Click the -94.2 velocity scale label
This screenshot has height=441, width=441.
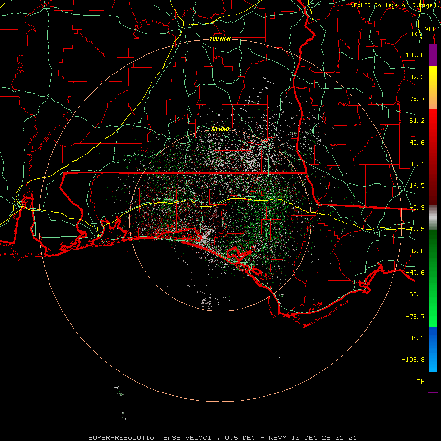(415, 338)
